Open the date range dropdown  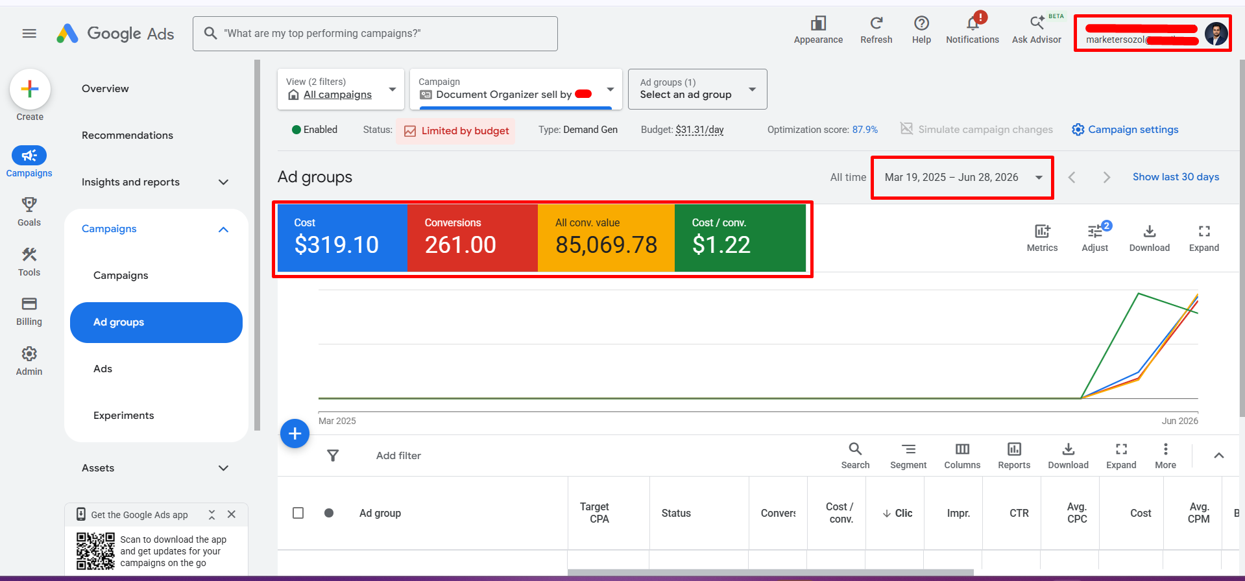[x=963, y=177]
